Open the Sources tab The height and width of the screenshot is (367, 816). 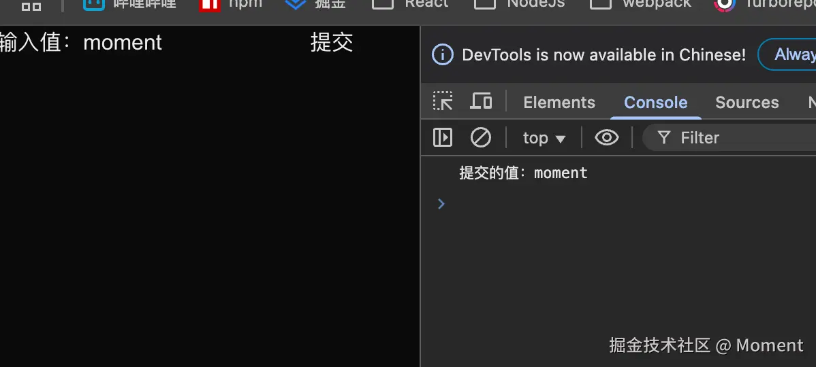click(747, 102)
